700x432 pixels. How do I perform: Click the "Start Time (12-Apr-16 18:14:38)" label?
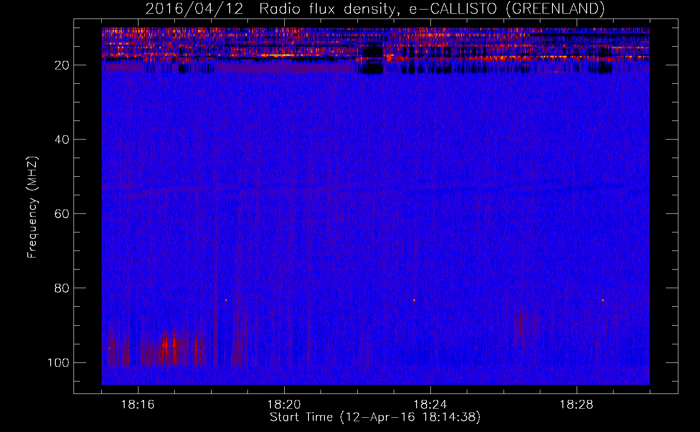375,417
